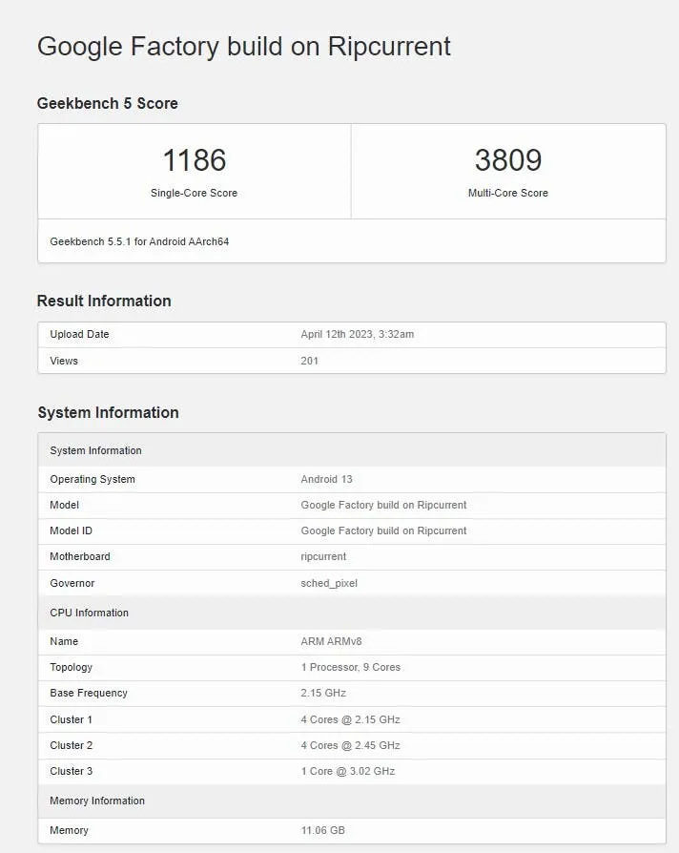Image resolution: width=679 pixels, height=853 pixels.
Task: Click the 'Multi-Core Score' label
Action: pos(508,193)
